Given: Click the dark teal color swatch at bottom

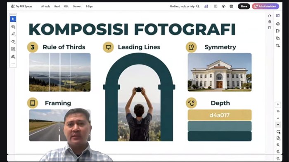Looking at the screenshot, I should [220, 136].
